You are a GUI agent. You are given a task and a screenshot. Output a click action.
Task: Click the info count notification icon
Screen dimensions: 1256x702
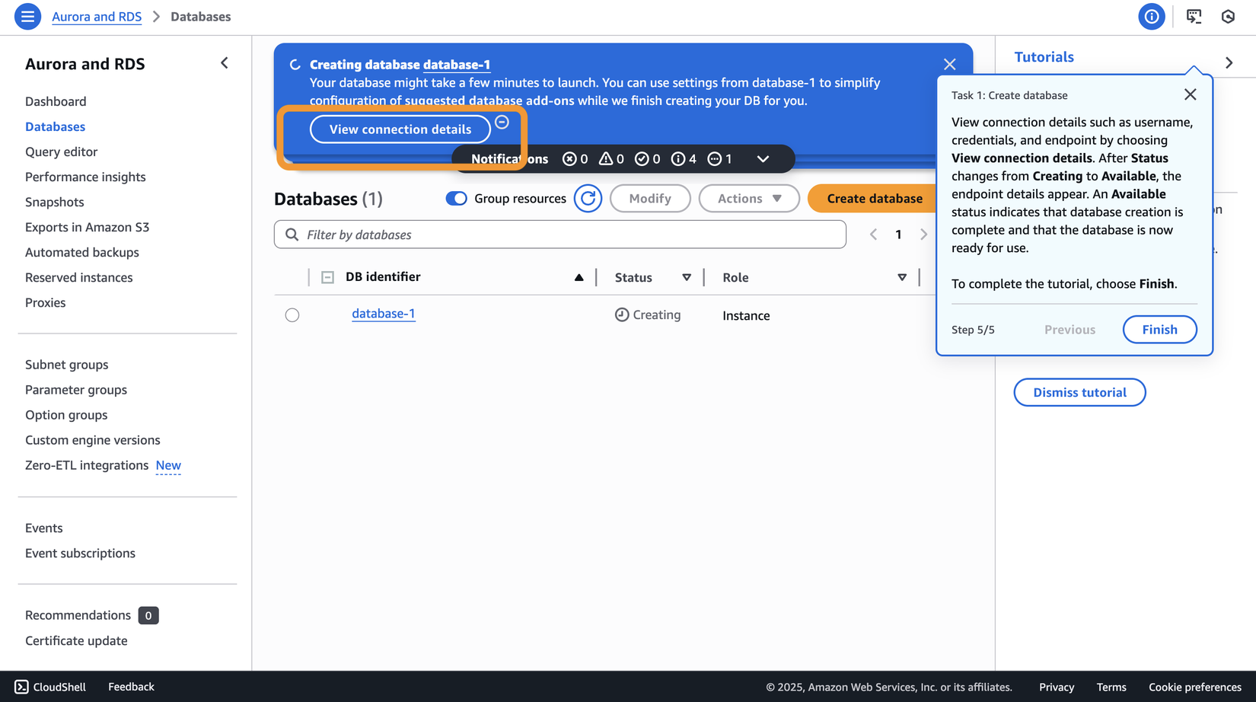coord(677,159)
